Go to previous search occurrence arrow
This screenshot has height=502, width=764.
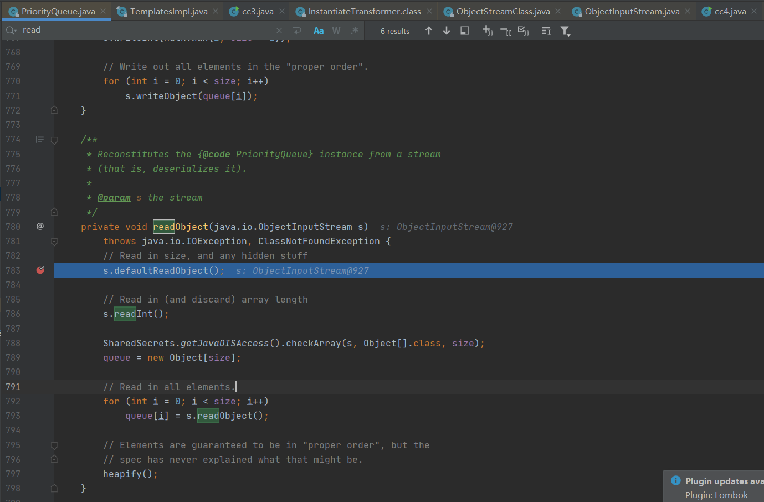click(429, 31)
